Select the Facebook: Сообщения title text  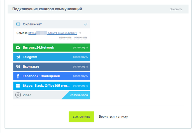[x=41, y=76]
